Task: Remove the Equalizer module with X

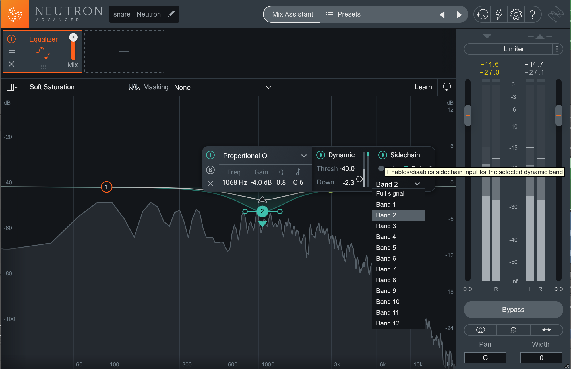Action: tap(11, 64)
